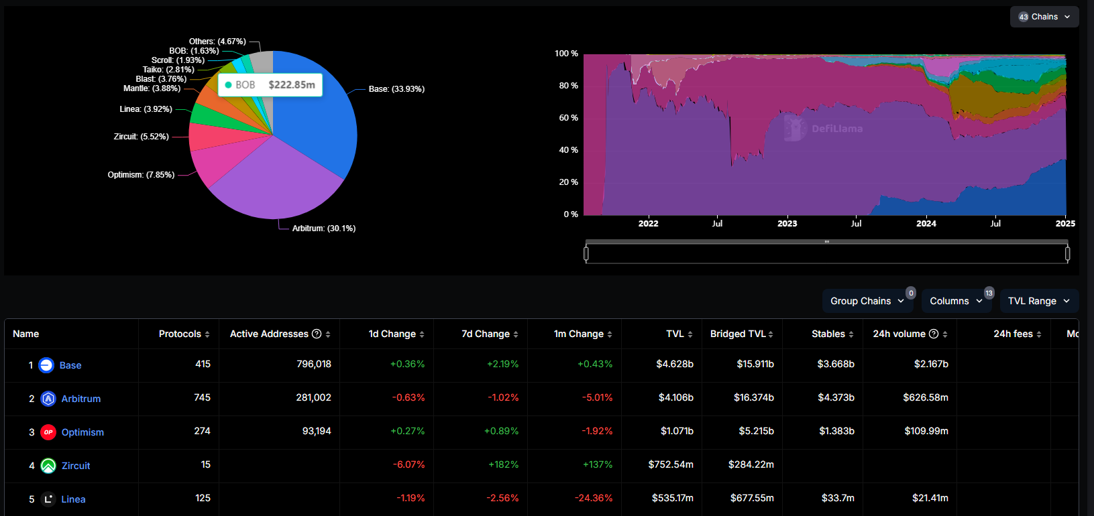Click Arbitrum stables value $4.373b
The width and height of the screenshot is (1094, 516).
(836, 397)
